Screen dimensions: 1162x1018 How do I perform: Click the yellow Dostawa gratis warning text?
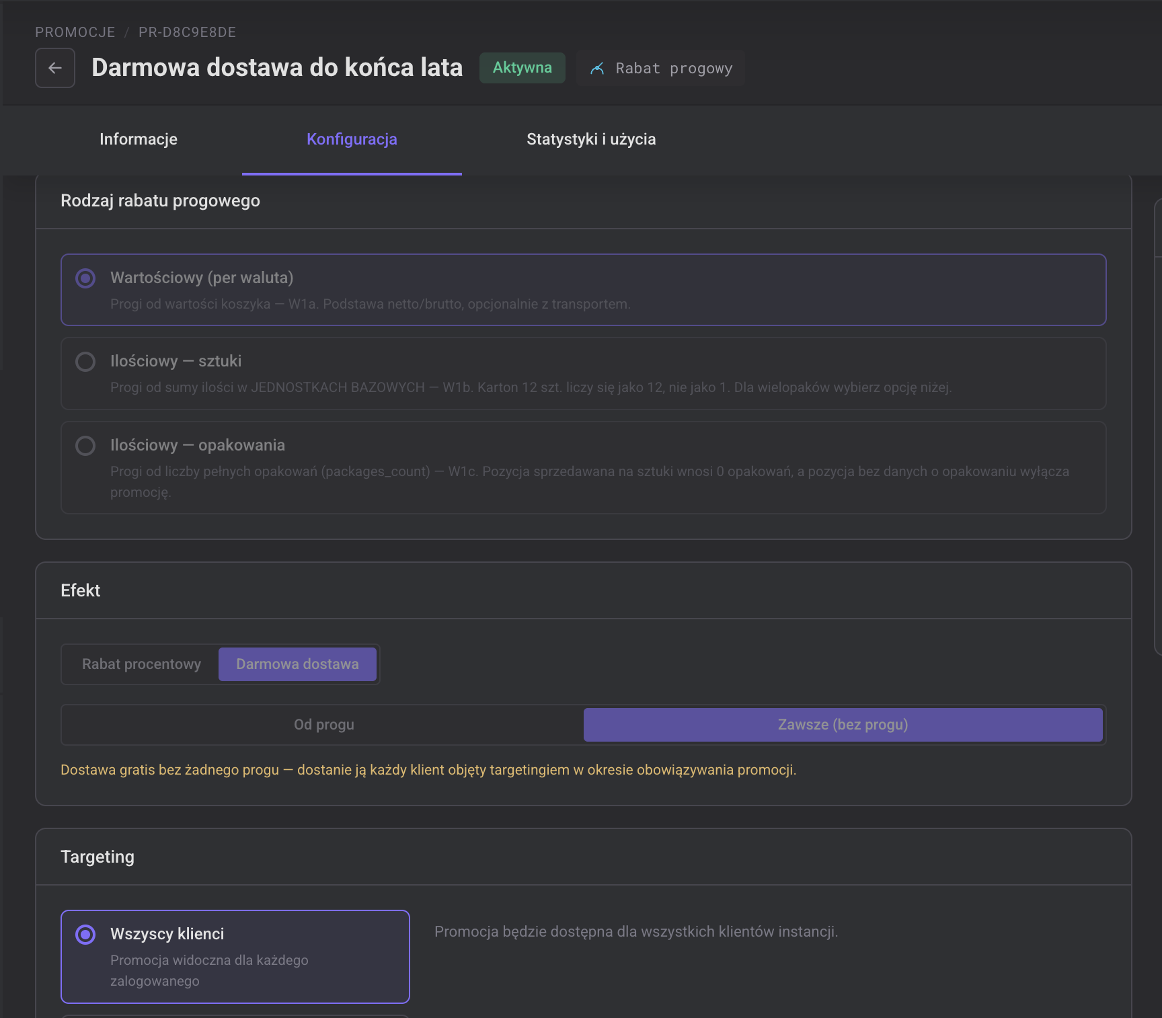(428, 770)
